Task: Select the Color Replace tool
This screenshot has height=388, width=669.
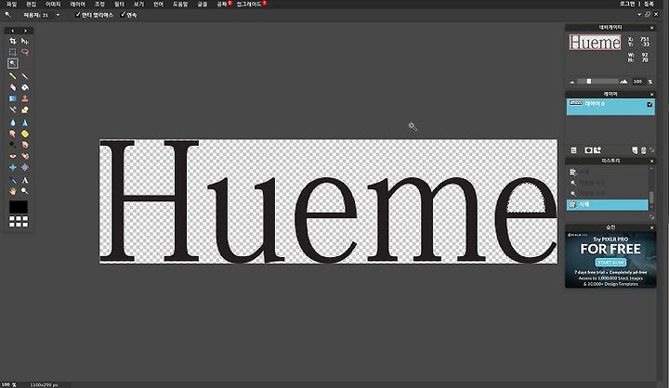Action: pyautogui.click(x=13, y=110)
